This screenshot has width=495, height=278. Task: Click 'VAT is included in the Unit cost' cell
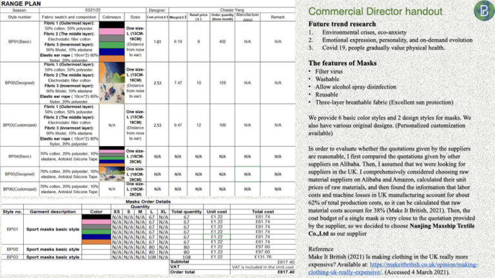pyautogui.click(x=263, y=267)
